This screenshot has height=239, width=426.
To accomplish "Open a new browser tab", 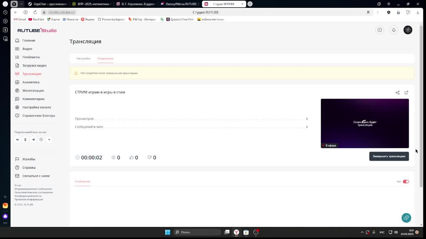I will tap(250, 4).
